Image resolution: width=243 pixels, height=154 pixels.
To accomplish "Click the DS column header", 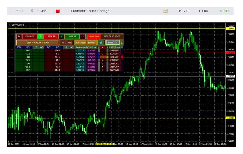I will pos(49,47).
